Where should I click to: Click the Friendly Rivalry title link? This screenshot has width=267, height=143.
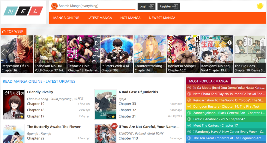click(40, 92)
